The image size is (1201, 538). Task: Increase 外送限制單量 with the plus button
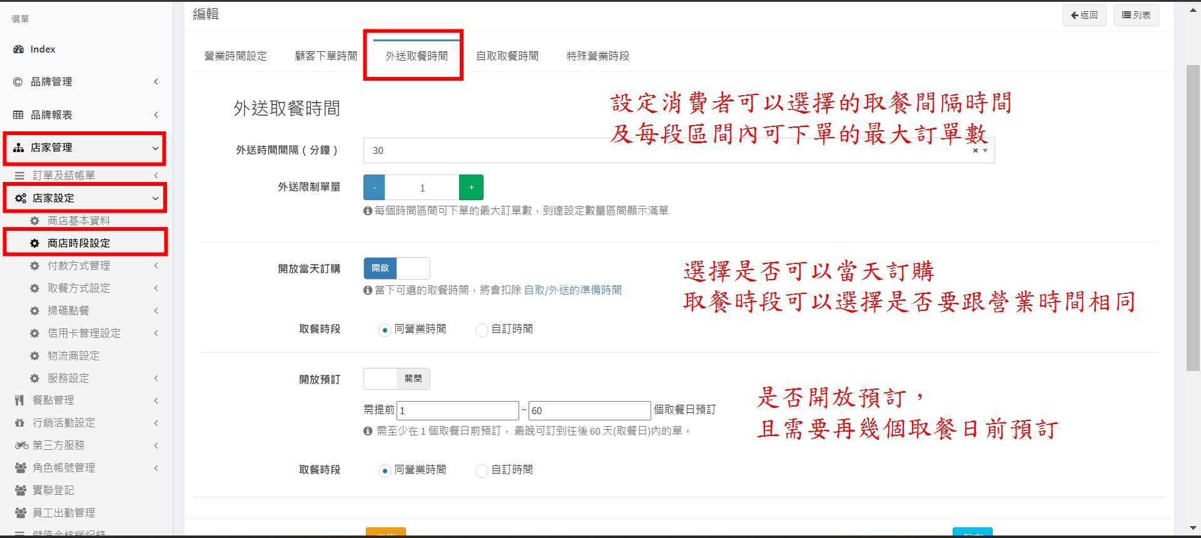click(x=471, y=188)
